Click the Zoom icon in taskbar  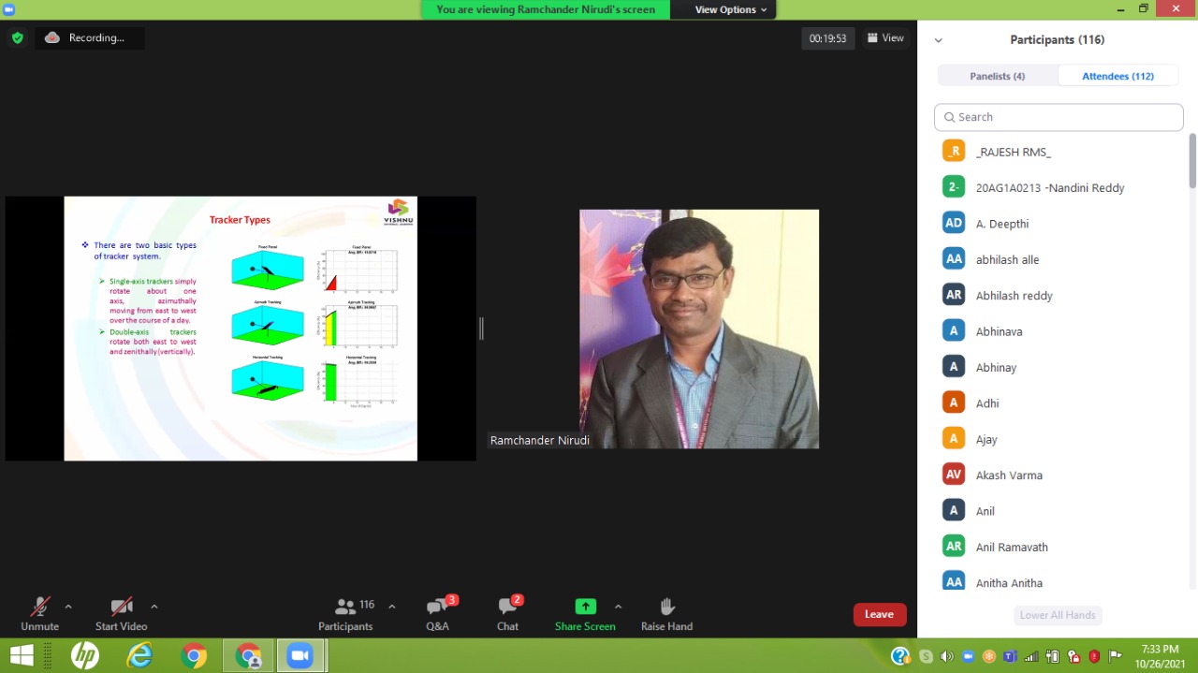[x=300, y=656]
